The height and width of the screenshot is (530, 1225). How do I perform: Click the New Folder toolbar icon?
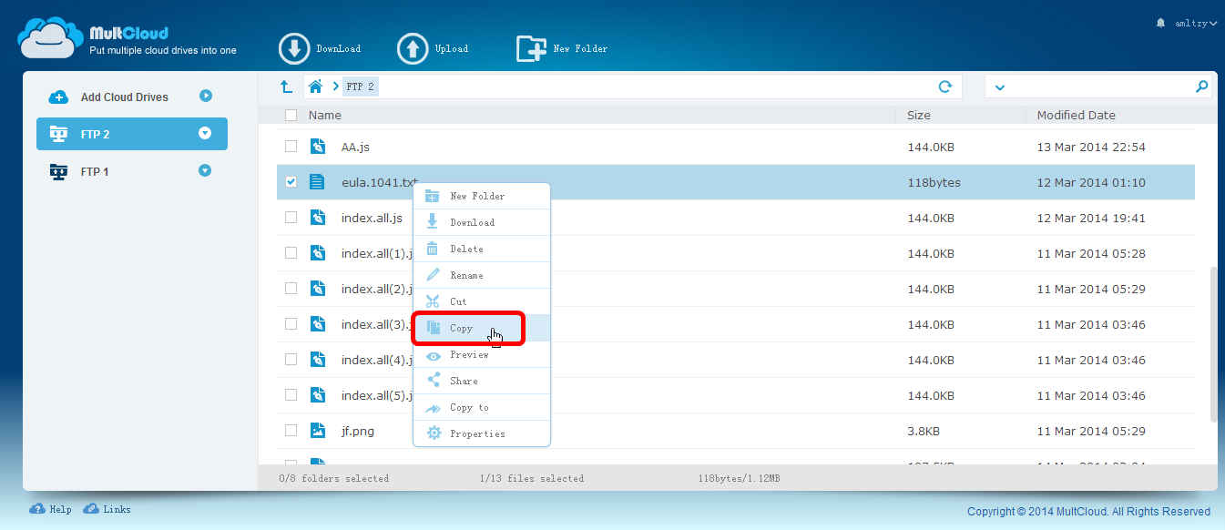pyautogui.click(x=531, y=48)
